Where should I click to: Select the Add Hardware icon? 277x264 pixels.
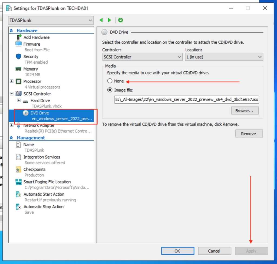point(19,38)
